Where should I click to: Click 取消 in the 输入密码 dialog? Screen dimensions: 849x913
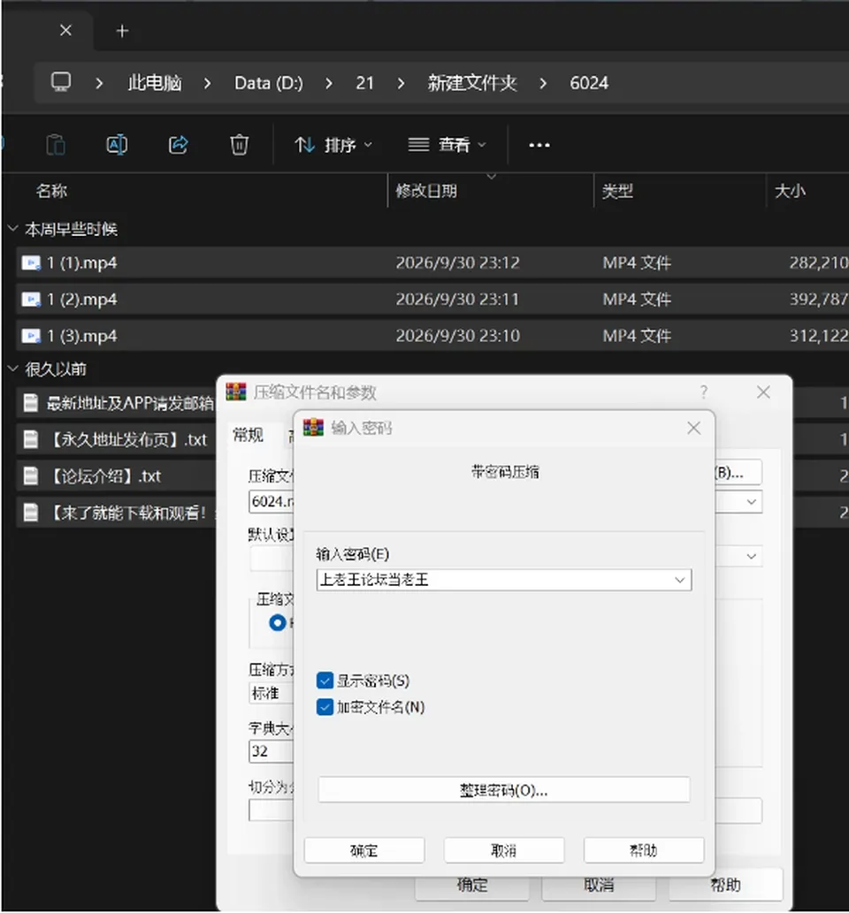(504, 851)
